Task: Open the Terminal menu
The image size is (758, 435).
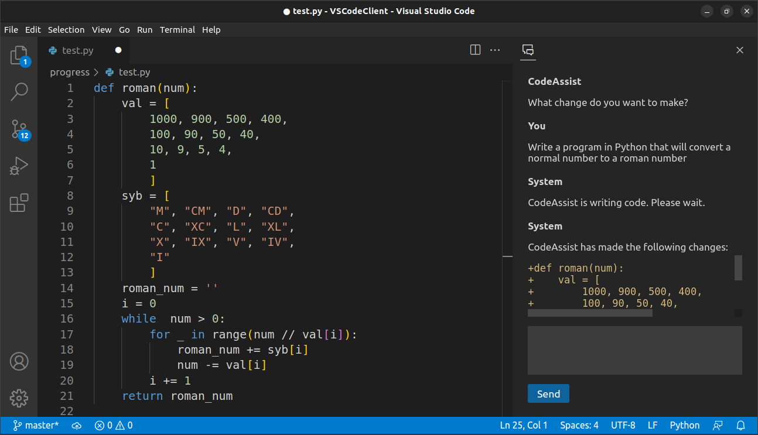Action: [x=177, y=29]
